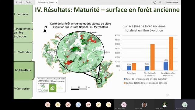Screen dimensions: 195x110
Task: Click the map credits text box
Action: [51, 85]
